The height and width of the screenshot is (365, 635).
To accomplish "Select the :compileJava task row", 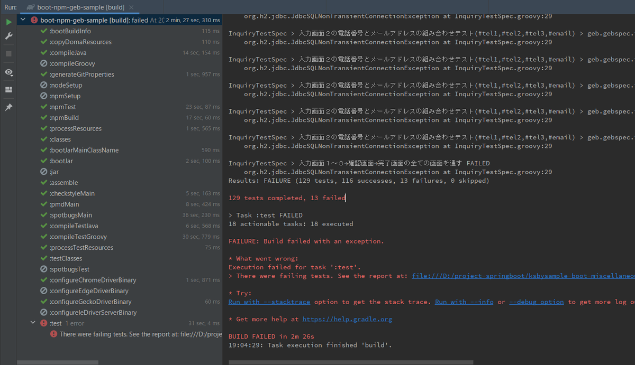I will [x=119, y=53].
